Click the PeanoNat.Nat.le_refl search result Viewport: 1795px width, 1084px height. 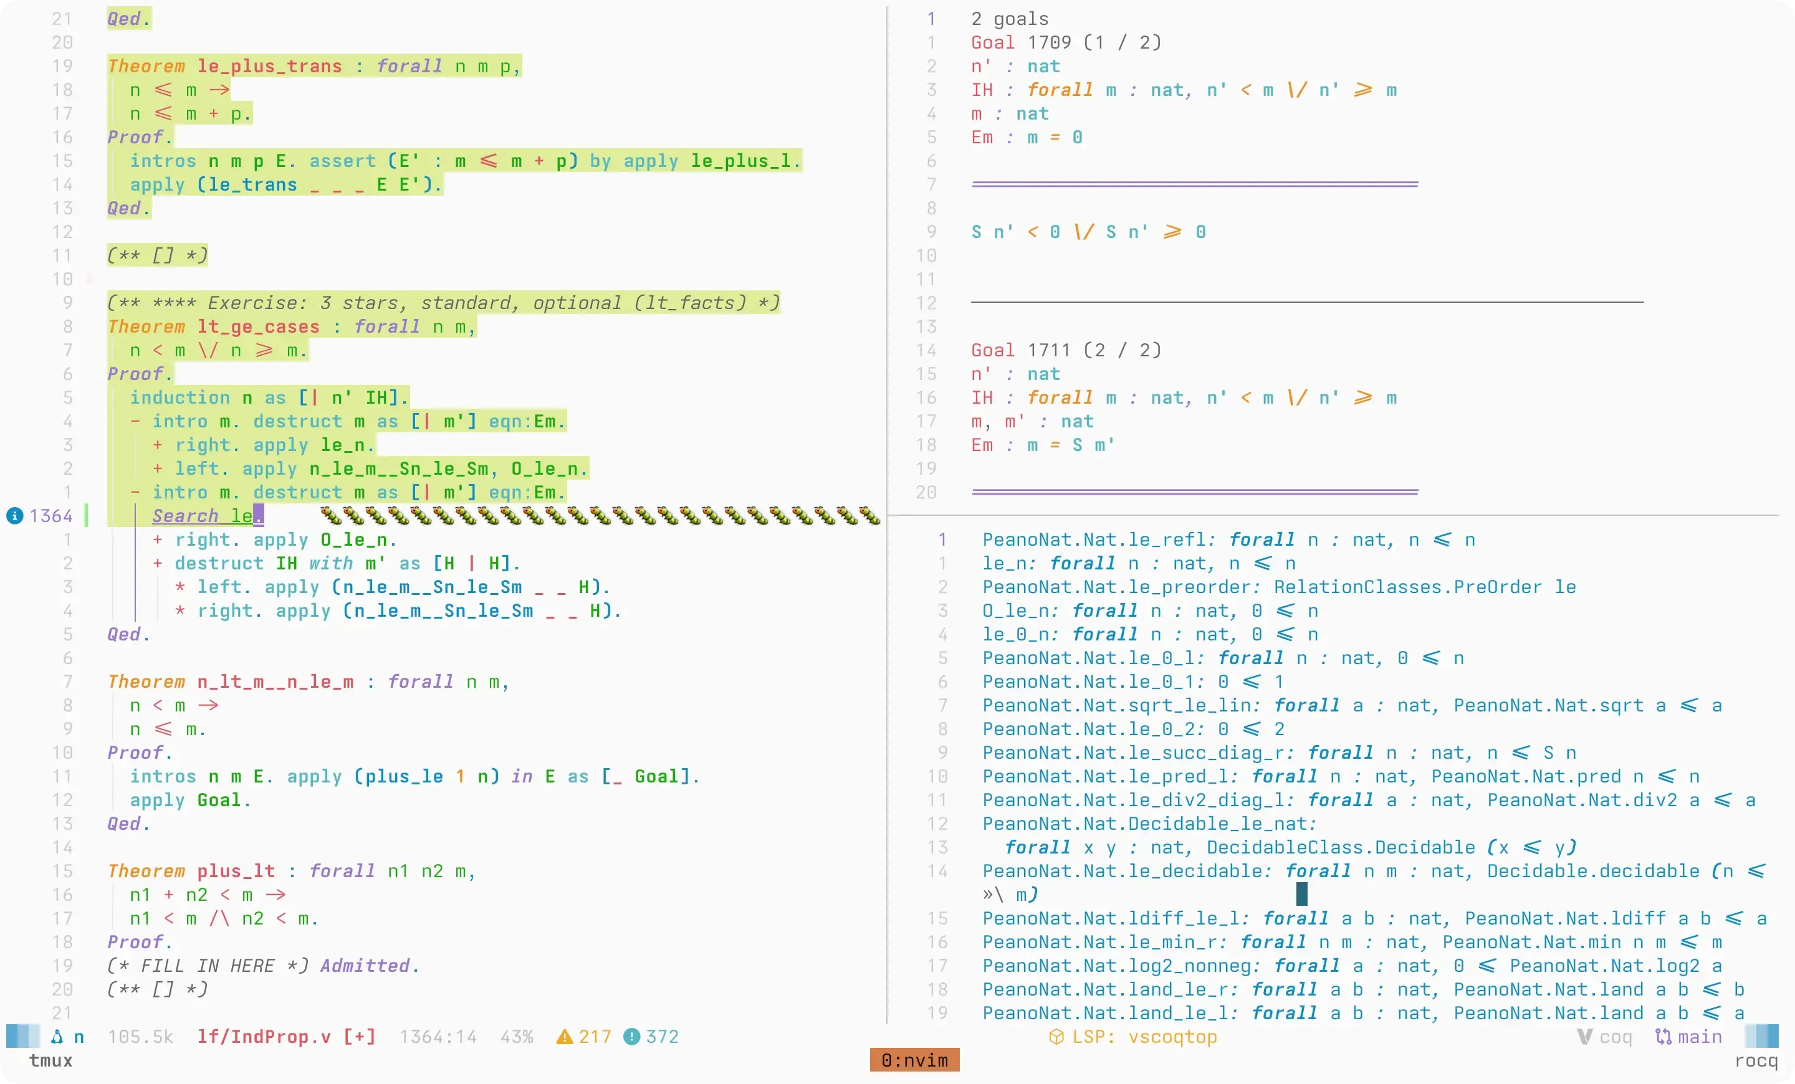[1229, 540]
